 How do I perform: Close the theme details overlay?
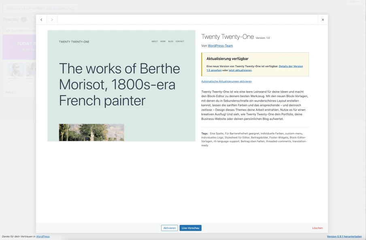click(x=323, y=19)
